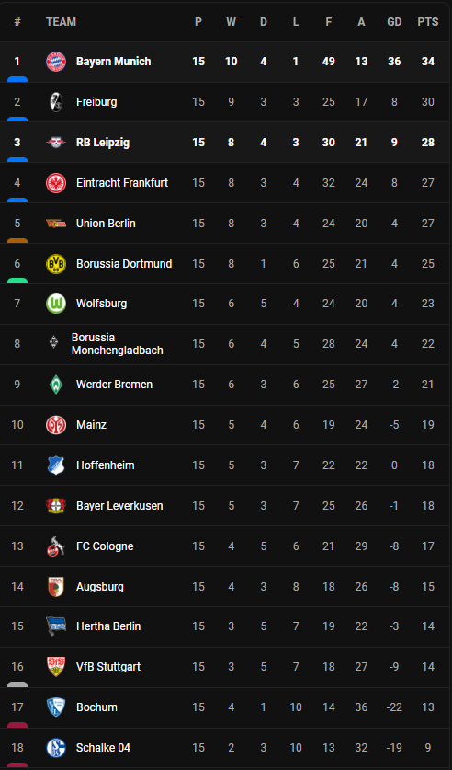452x770 pixels.
Task: Click the Schalke 04 club badge
Action: [56, 748]
